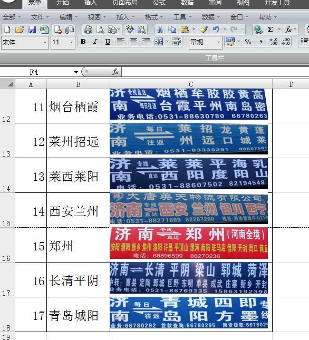The image size is (309, 340).
Task: Select row 16 header
Action: [x=7, y=245]
